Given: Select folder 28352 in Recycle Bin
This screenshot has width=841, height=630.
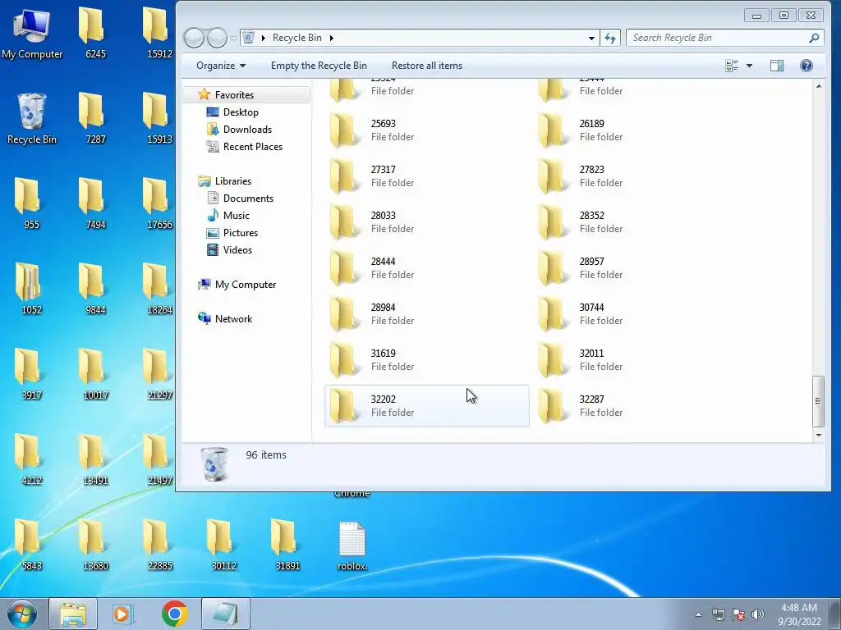Looking at the screenshot, I should [x=636, y=222].
